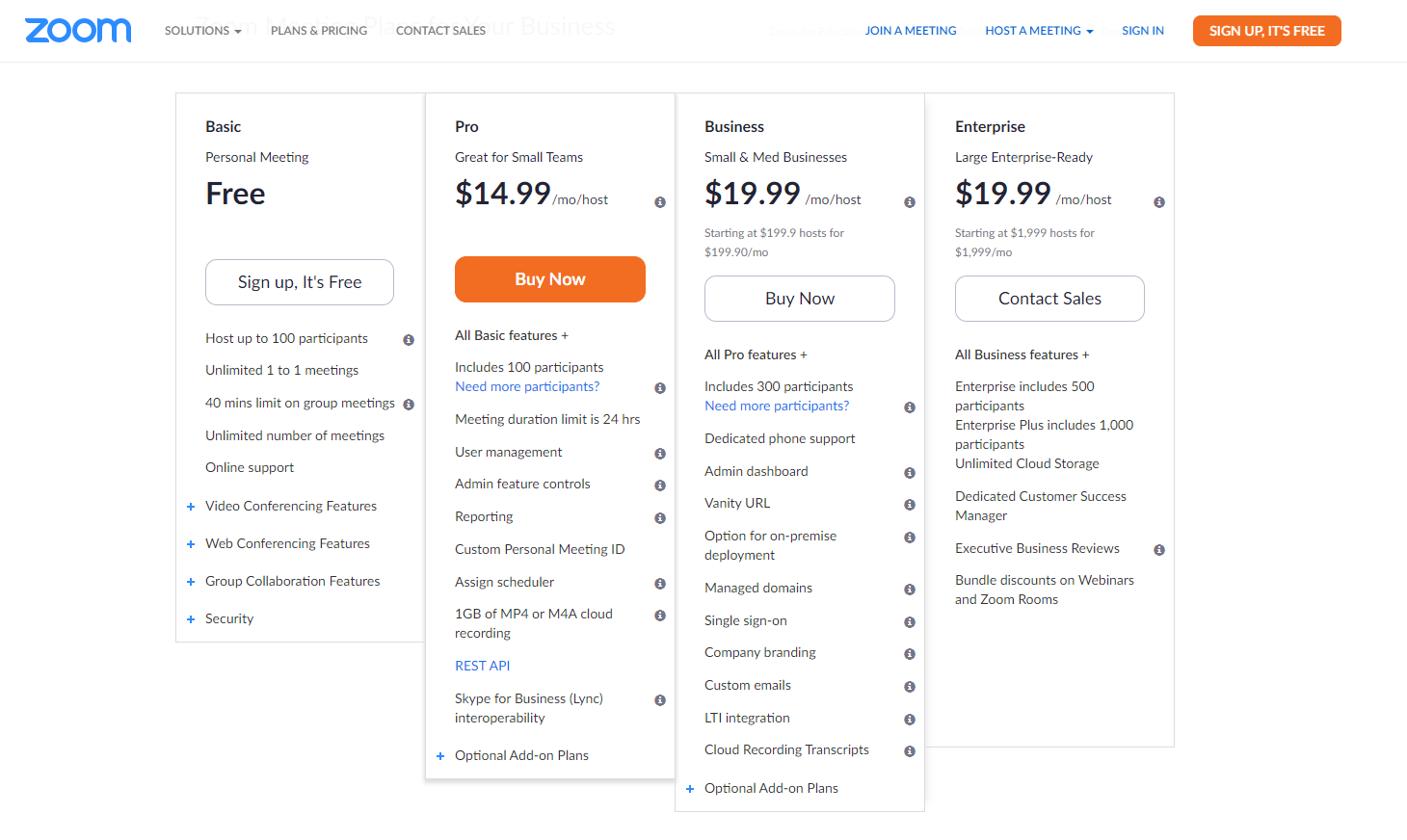Show info for Vanity URL

(910, 505)
